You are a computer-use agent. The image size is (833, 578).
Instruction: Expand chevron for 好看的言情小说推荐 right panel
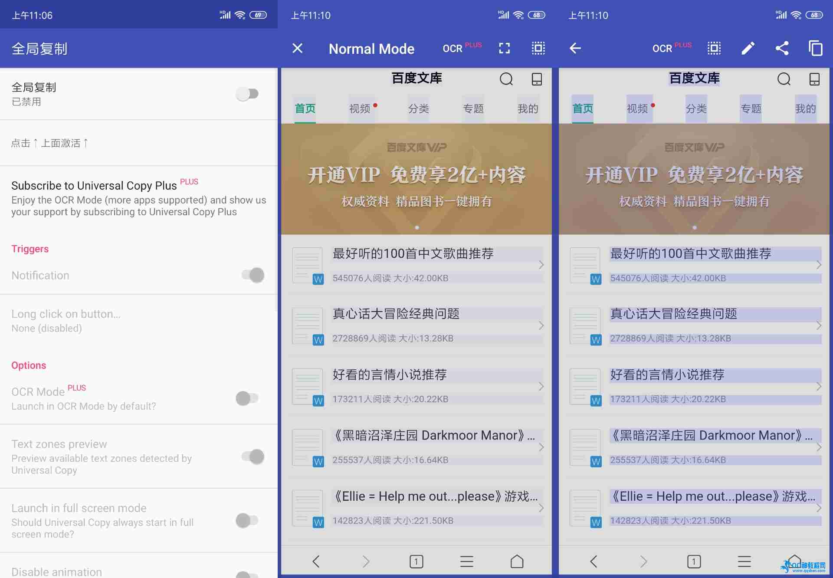tap(819, 386)
